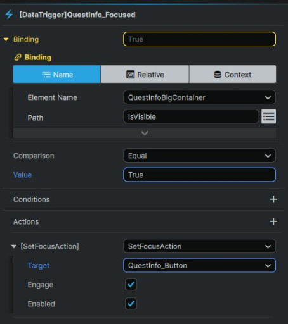
Task: Expand more binding options chevron bar
Action: (145, 133)
